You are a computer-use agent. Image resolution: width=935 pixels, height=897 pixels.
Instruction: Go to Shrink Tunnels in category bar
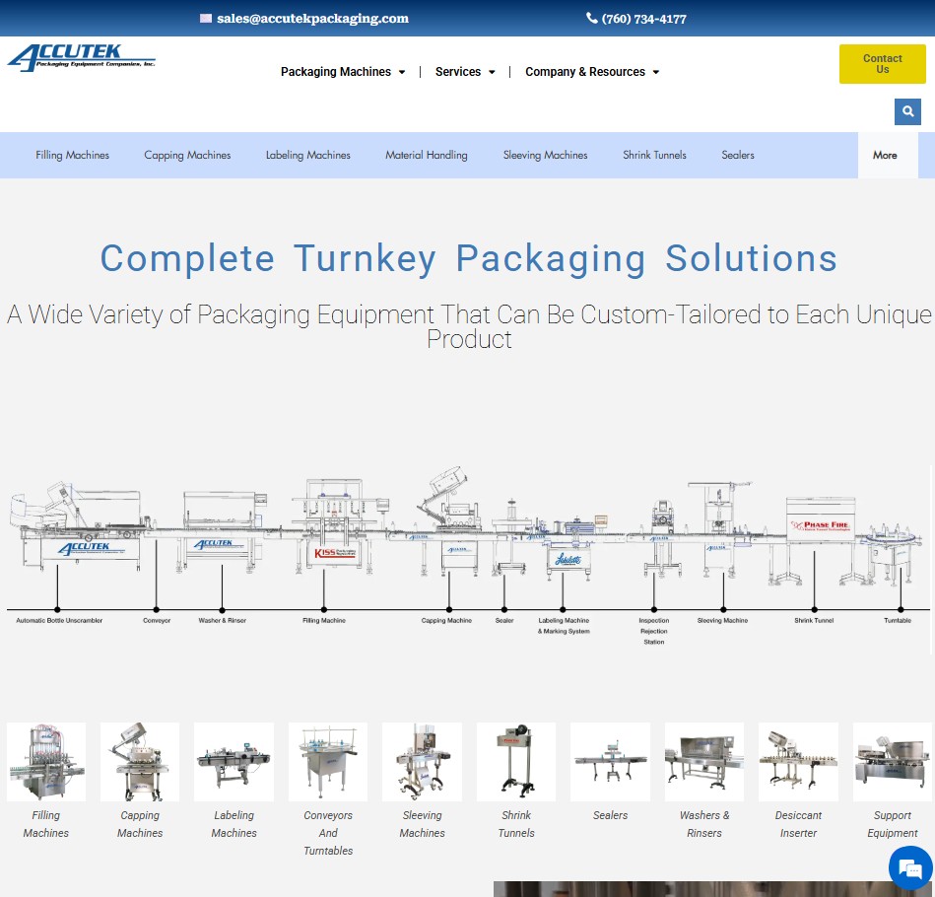click(654, 155)
